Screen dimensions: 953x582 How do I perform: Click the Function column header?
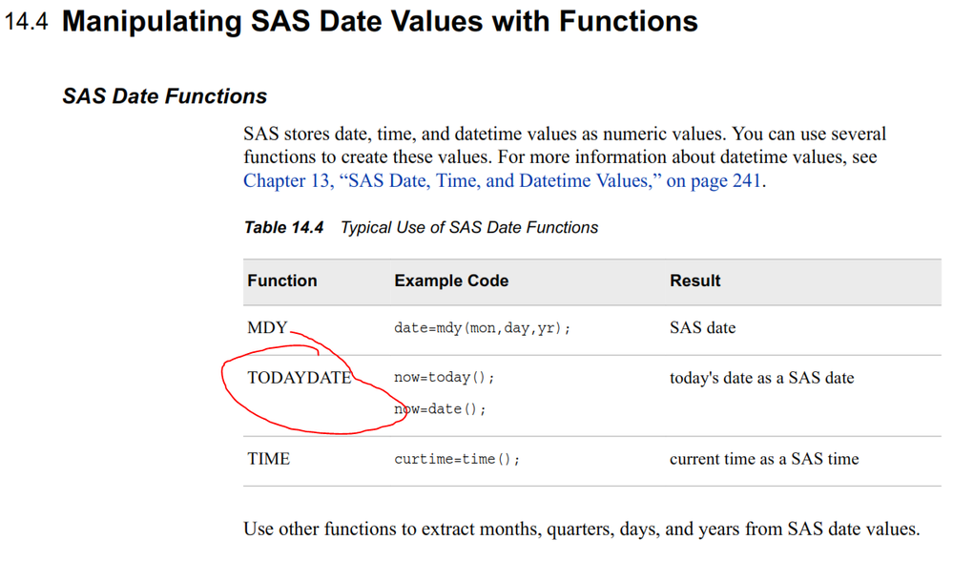click(281, 281)
